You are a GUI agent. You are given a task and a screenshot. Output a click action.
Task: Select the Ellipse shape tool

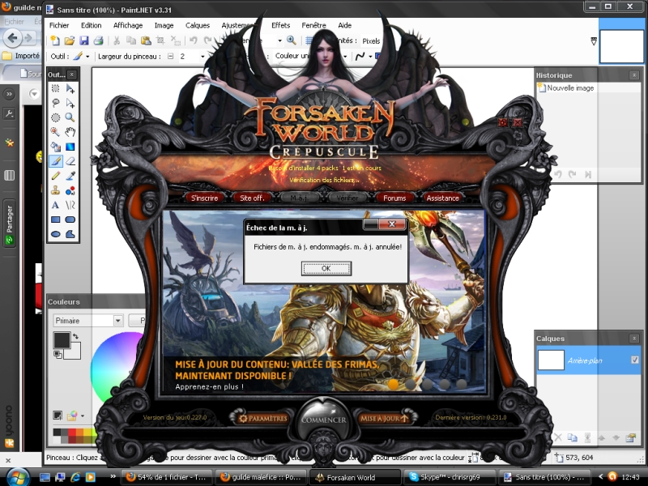pos(55,234)
